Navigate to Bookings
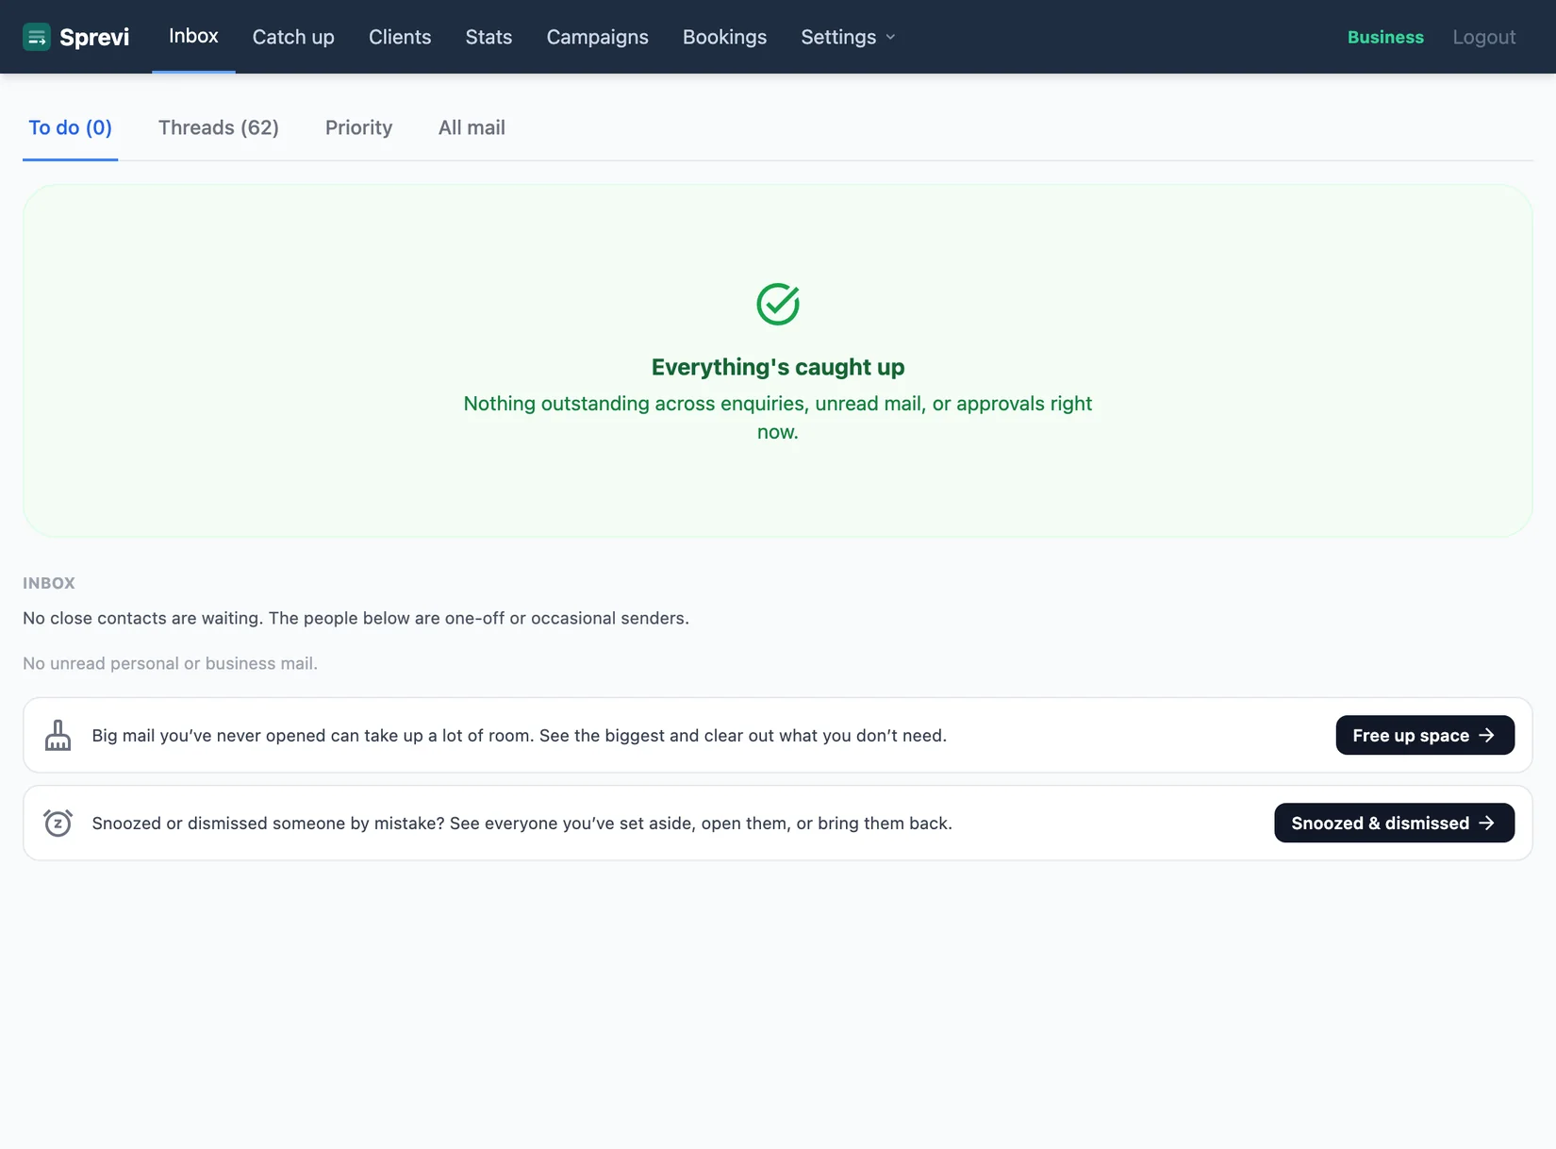Image resolution: width=1556 pixels, height=1149 pixels. click(724, 37)
